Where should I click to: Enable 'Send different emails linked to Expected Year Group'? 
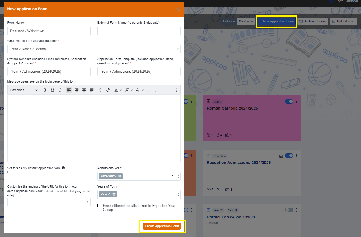(x=99, y=206)
